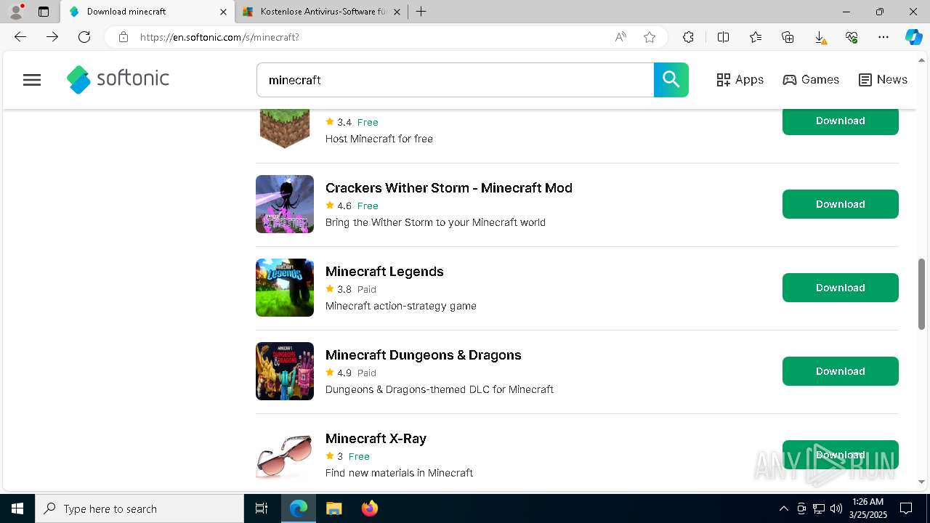Click the Wither Storm thumbnail

285,204
